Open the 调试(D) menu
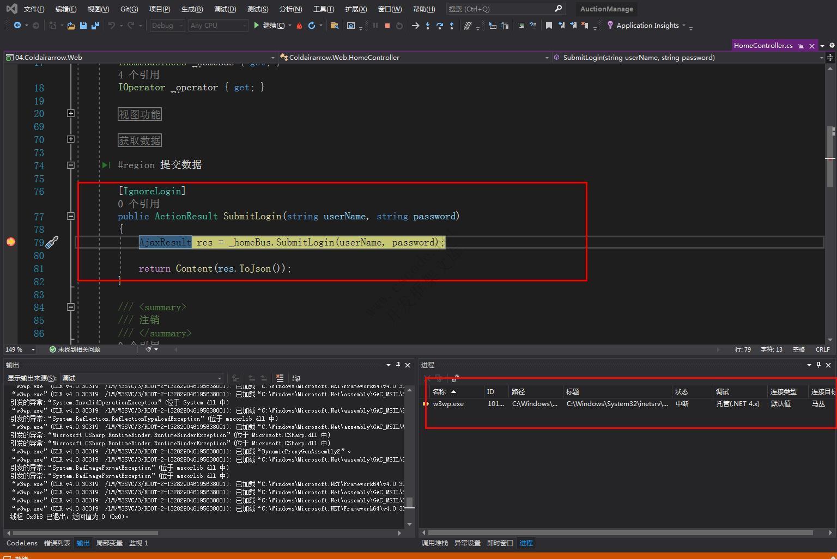This screenshot has height=559, width=837. click(225, 9)
